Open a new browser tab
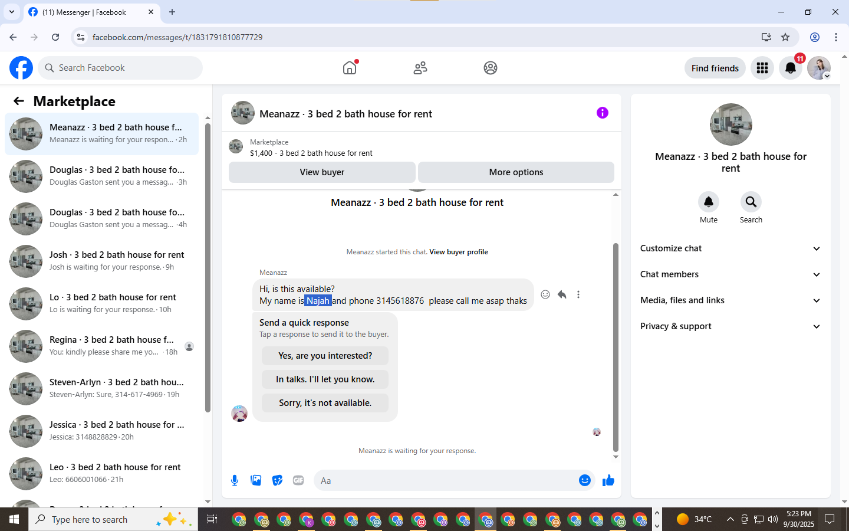This screenshot has height=531, width=849. (x=172, y=12)
